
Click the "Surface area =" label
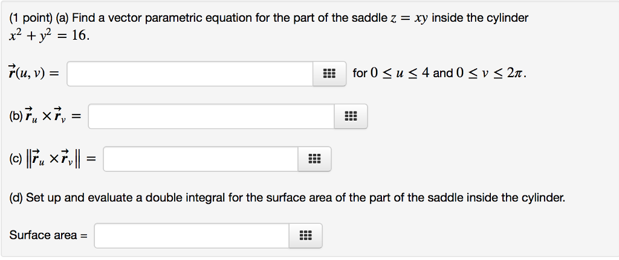48,236
